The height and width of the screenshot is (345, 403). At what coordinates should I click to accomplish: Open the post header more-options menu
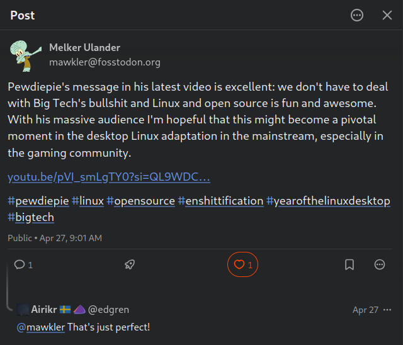357,15
